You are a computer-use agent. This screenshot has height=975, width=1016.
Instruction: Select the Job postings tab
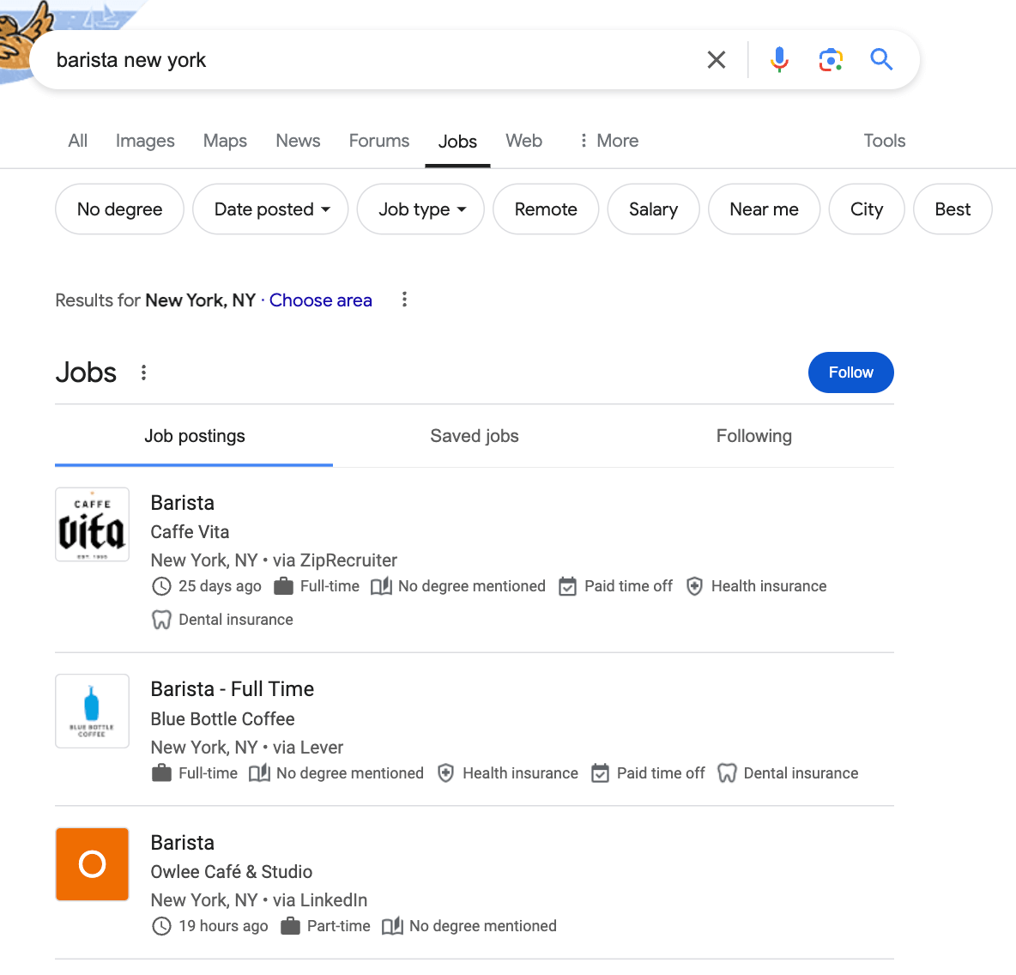tap(195, 436)
